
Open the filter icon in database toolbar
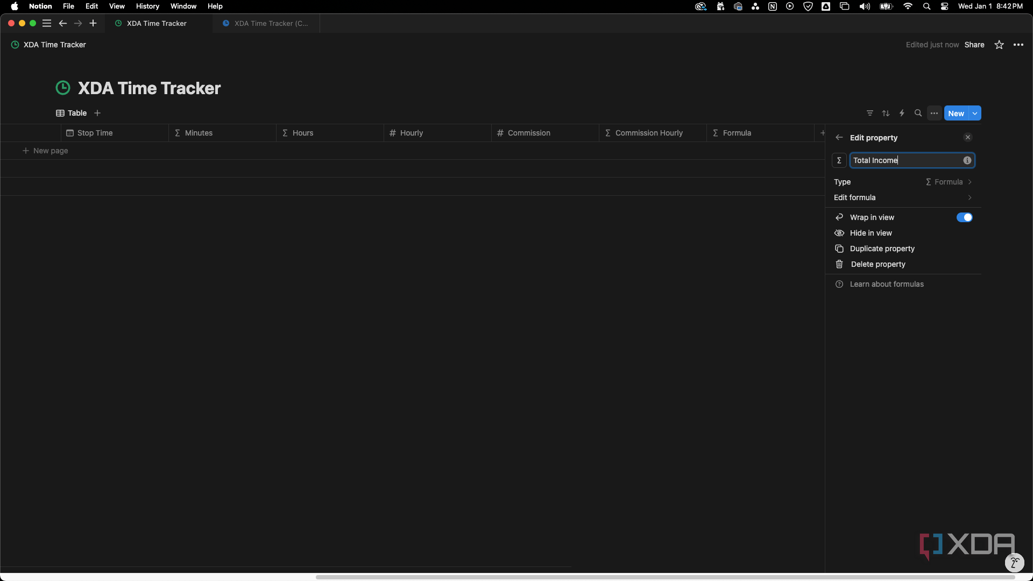[870, 113]
